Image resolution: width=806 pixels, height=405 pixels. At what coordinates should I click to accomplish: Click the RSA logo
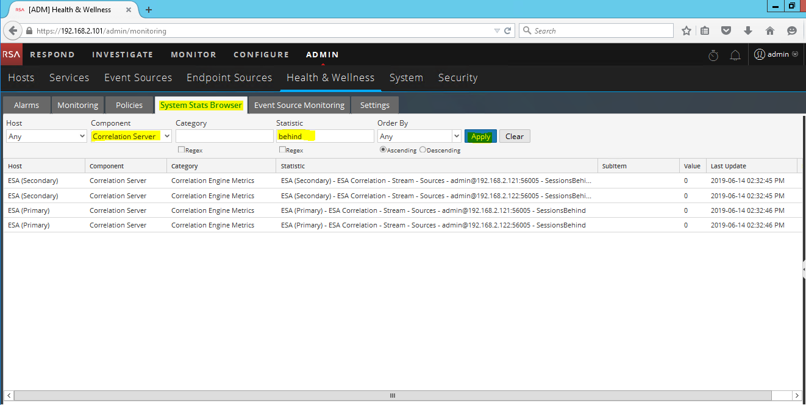click(11, 54)
